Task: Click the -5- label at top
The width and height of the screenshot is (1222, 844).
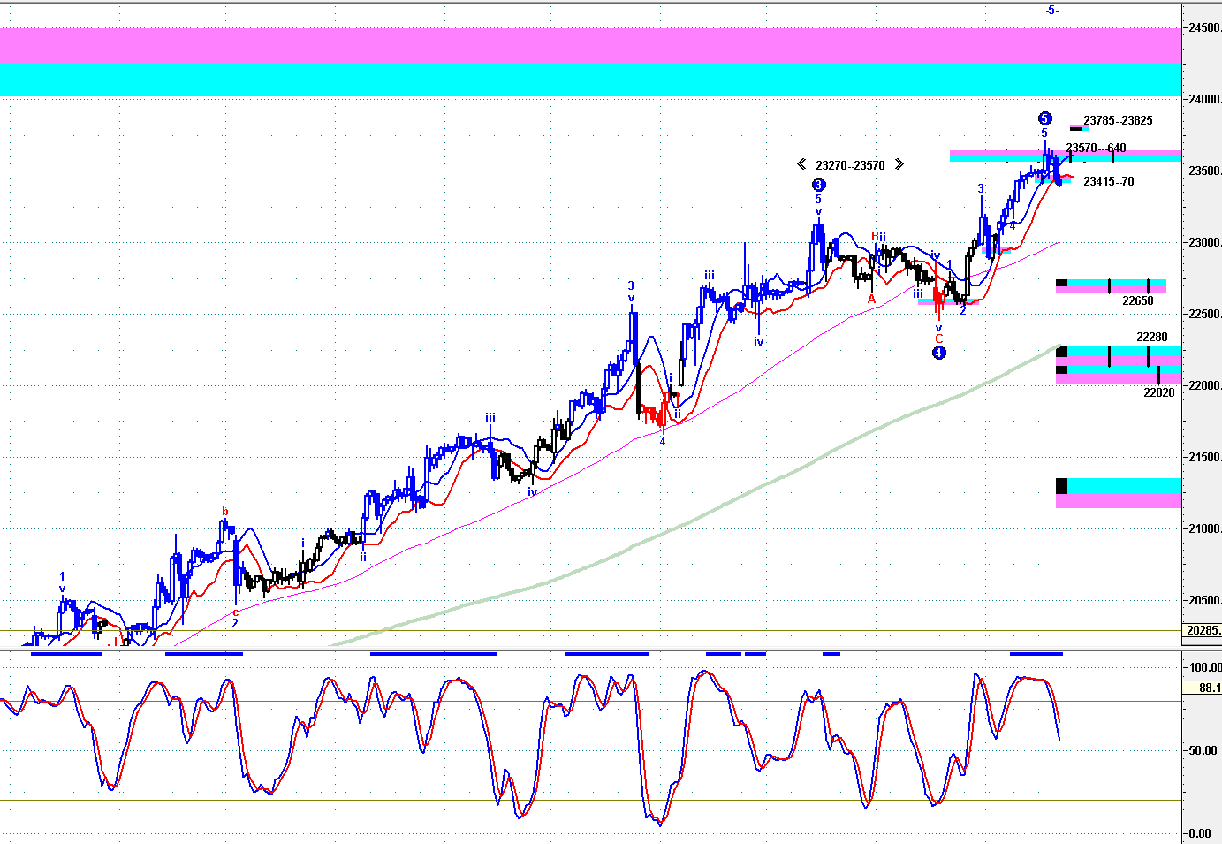Action: [1051, 11]
